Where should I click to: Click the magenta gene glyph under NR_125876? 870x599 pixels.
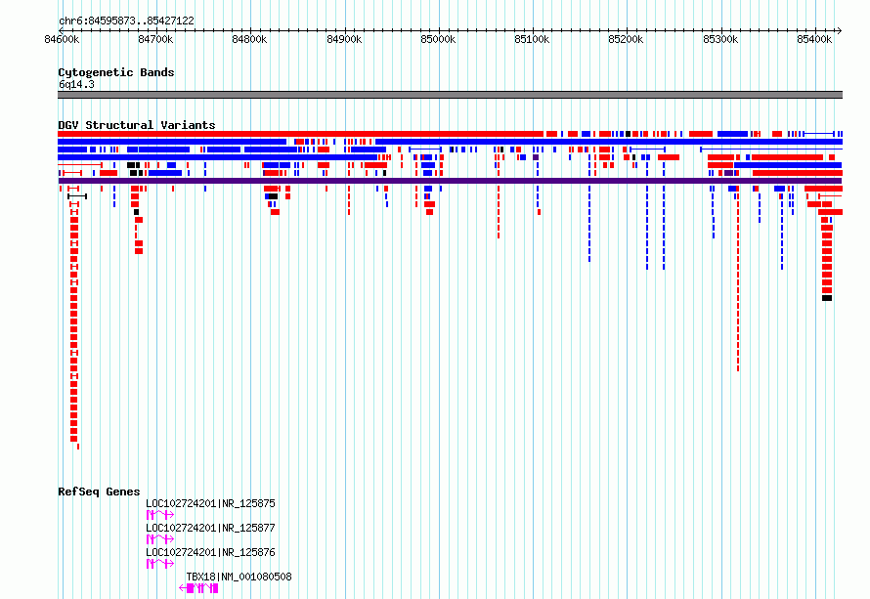(160, 564)
